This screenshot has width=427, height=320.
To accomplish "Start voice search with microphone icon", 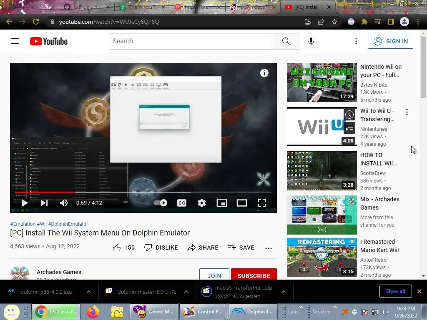I will tap(311, 41).
